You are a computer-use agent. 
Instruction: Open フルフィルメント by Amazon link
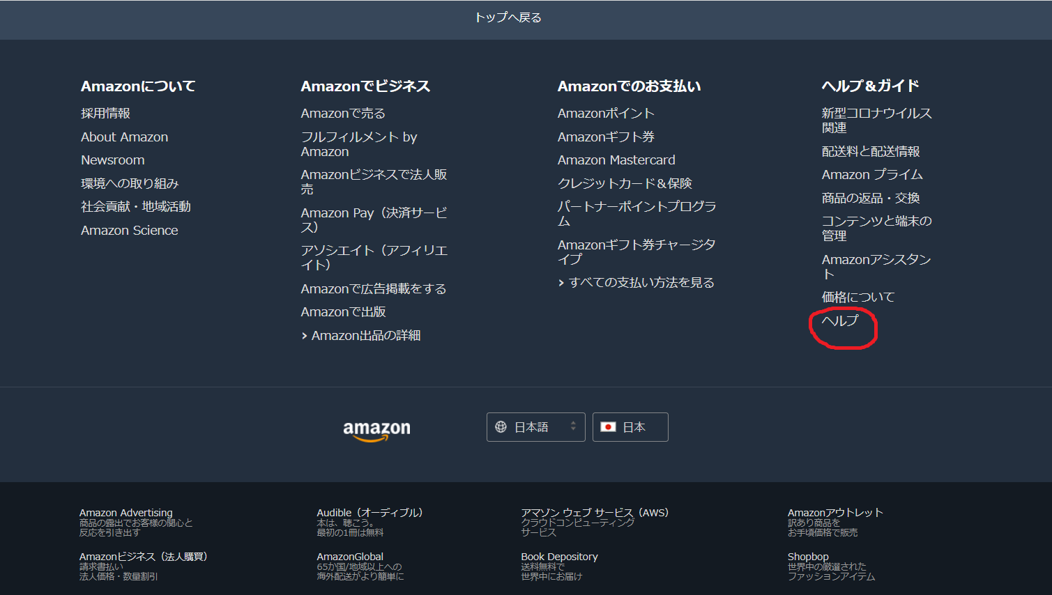pos(359,144)
